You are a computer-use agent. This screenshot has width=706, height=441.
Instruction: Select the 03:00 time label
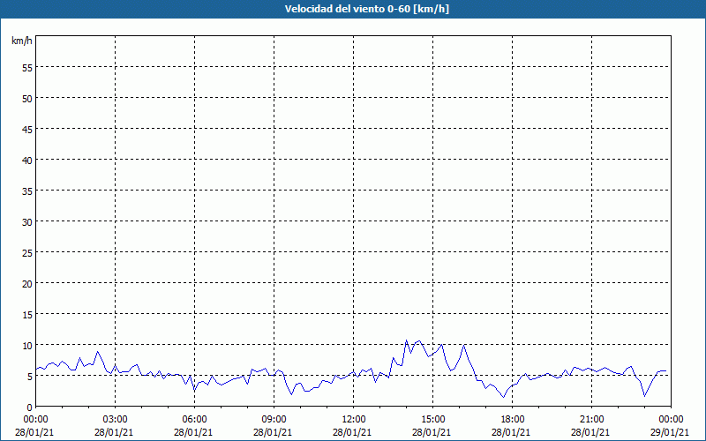pos(116,420)
